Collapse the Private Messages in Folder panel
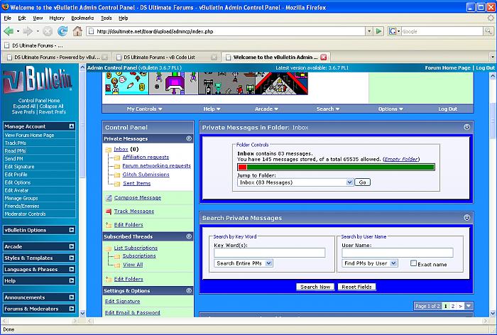Screen dimensions: 497x335 (466, 127)
